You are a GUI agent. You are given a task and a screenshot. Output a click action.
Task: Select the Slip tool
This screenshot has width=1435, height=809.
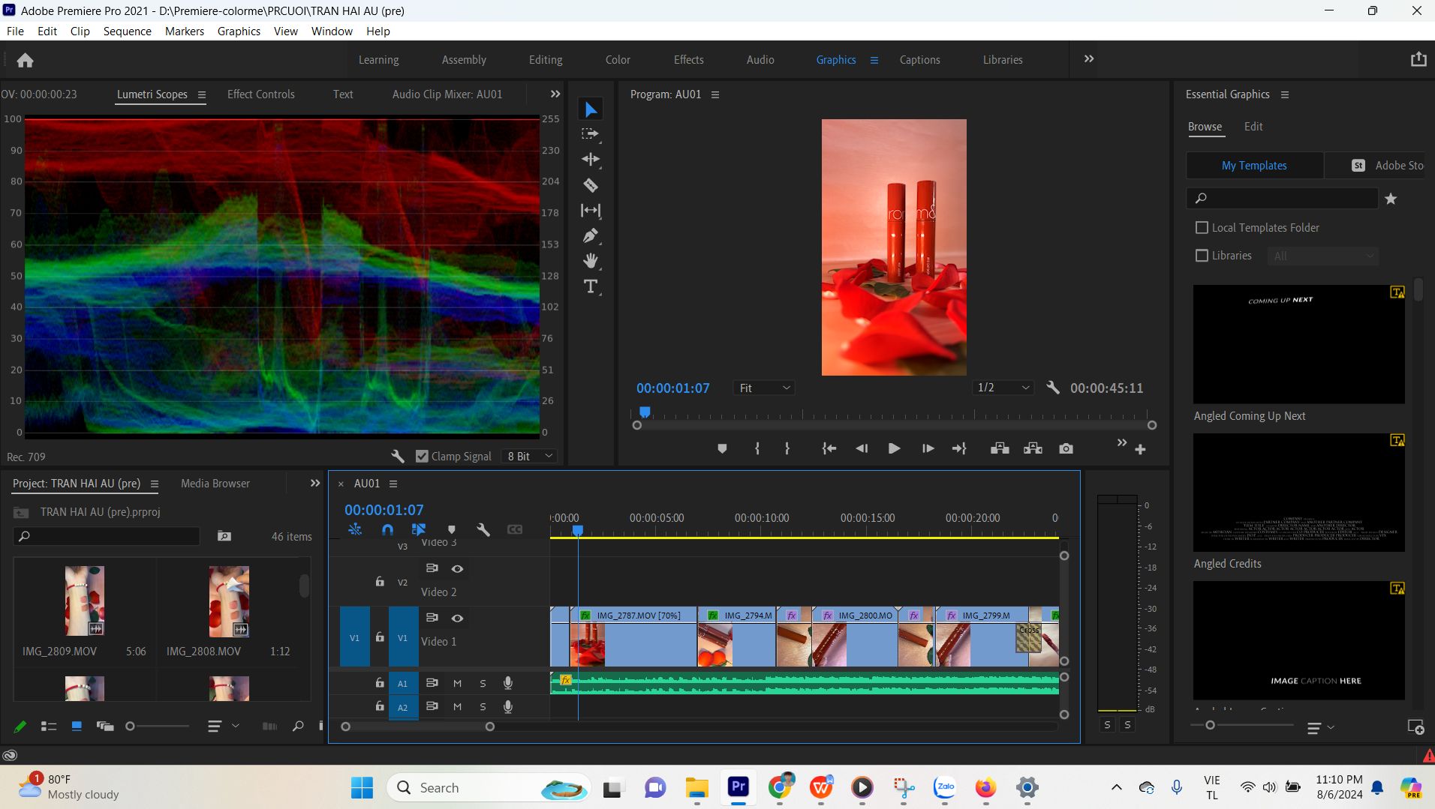pyautogui.click(x=591, y=211)
